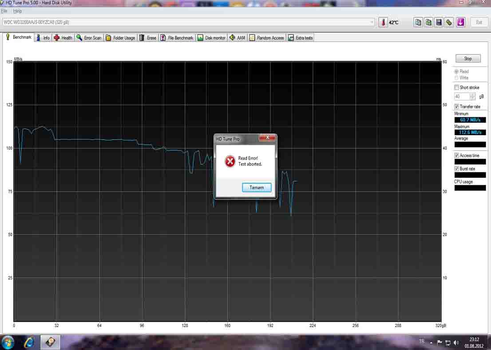The width and height of the screenshot is (491, 350).
Task: Open Internet Explorer from the taskbar
Action: click(29, 342)
